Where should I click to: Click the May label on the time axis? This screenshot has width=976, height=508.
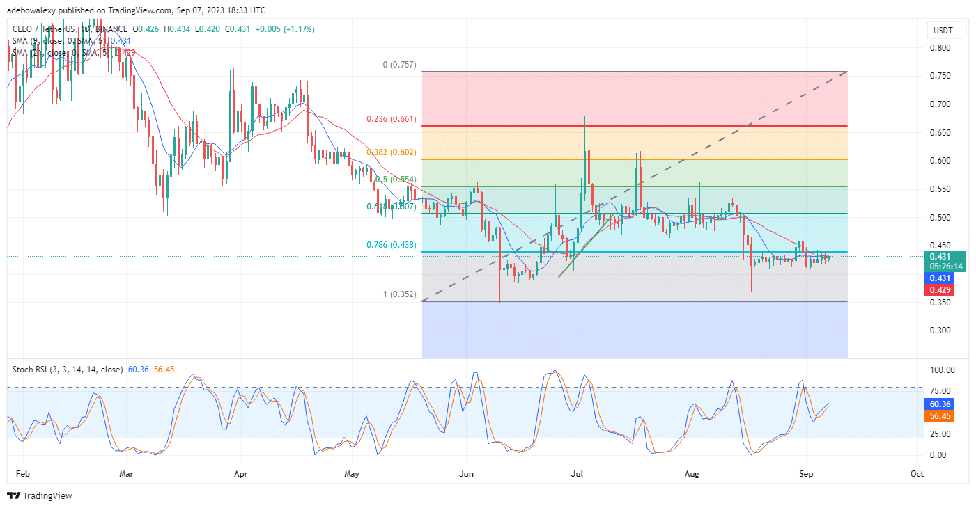(352, 473)
